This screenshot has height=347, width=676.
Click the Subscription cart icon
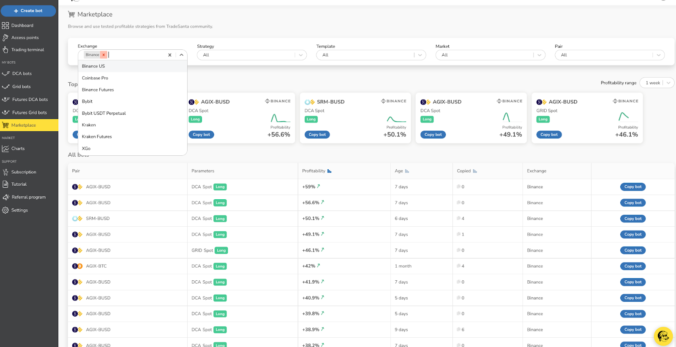pos(5,172)
